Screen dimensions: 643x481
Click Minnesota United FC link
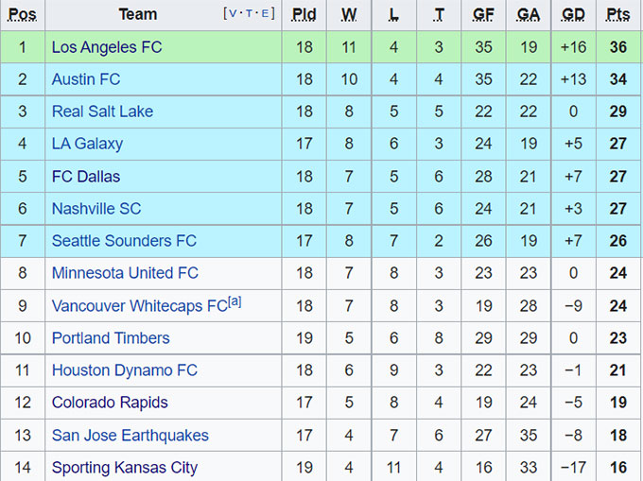pyautogui.click(x=125, y=273)
